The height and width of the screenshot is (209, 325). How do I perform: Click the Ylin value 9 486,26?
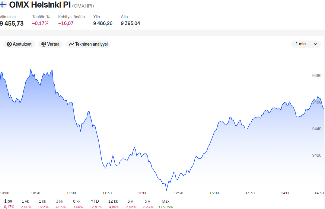(x=103, y=23)
